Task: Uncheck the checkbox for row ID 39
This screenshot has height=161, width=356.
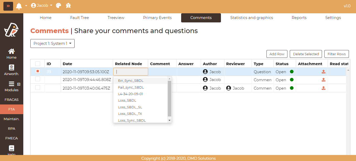Action: click(x=38, y=71)
